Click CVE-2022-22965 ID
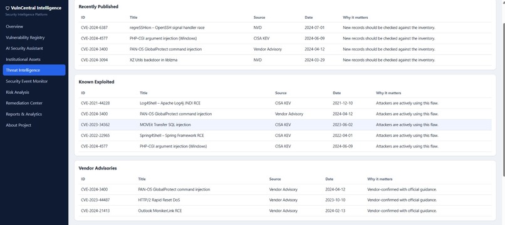This screenshot has width=505, height=225. (95, 136)
